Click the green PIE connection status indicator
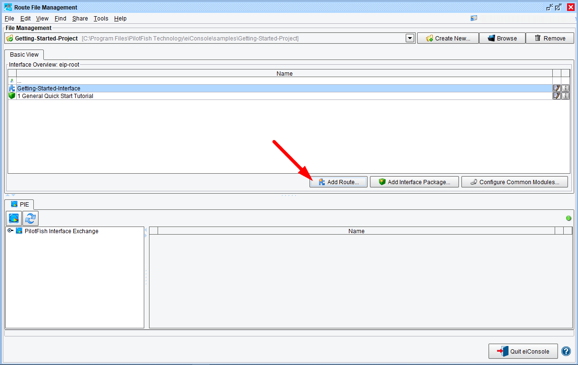This screenshot has height=365, width=578. 568,218
